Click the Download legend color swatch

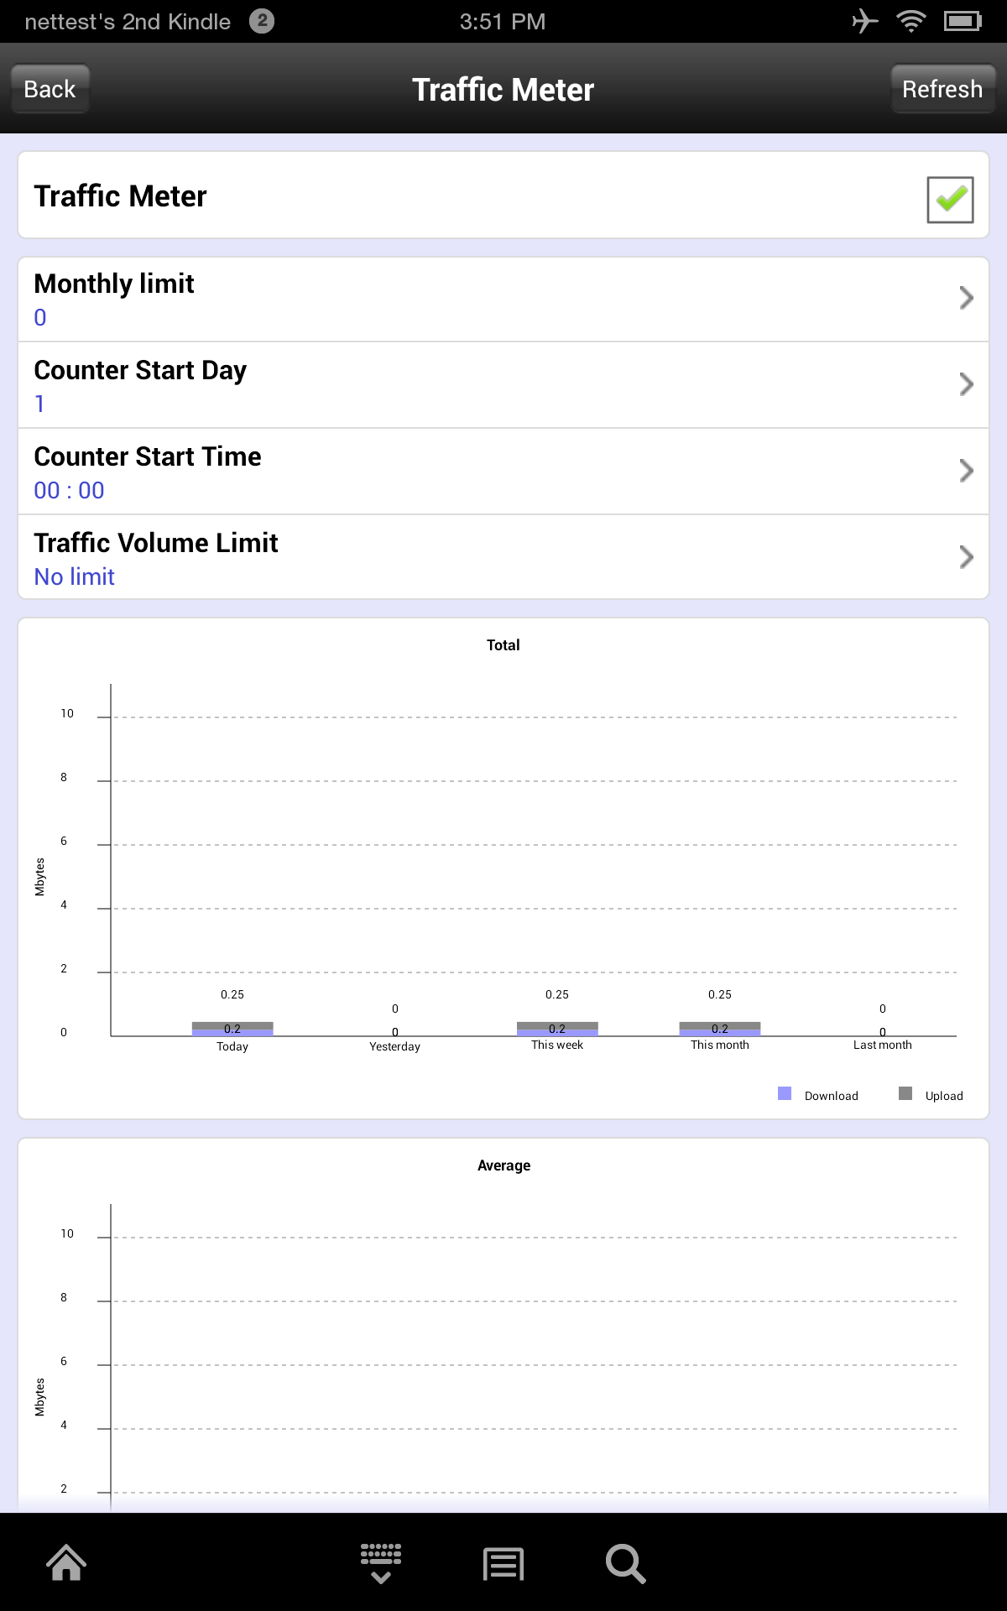[x=785, y=1093]
